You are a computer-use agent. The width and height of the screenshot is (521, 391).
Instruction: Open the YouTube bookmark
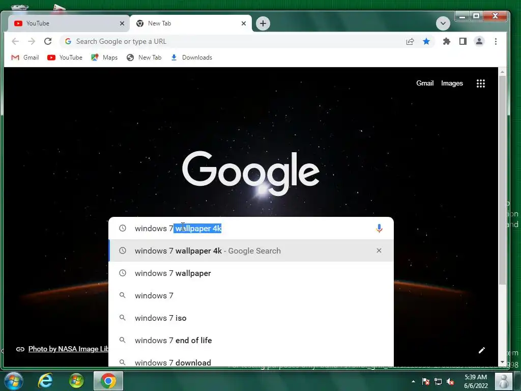(x=65, y=58)
